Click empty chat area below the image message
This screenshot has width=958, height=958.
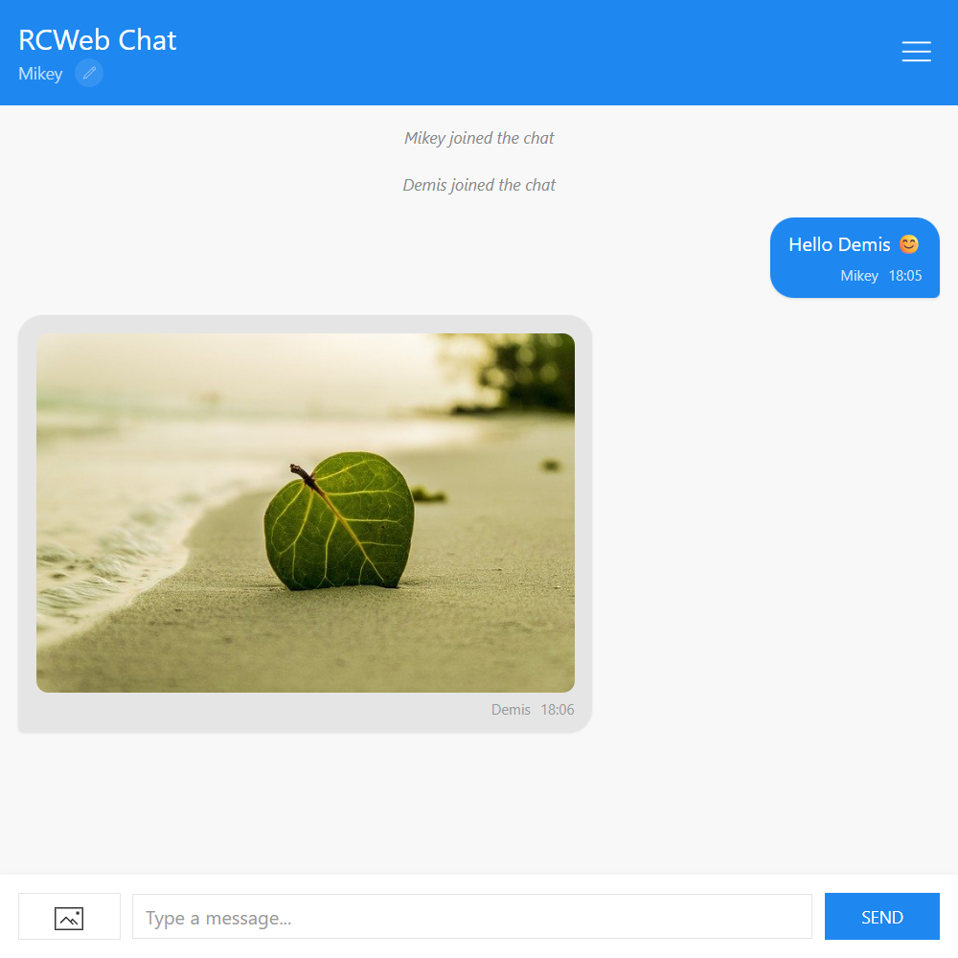coord(479,805)
